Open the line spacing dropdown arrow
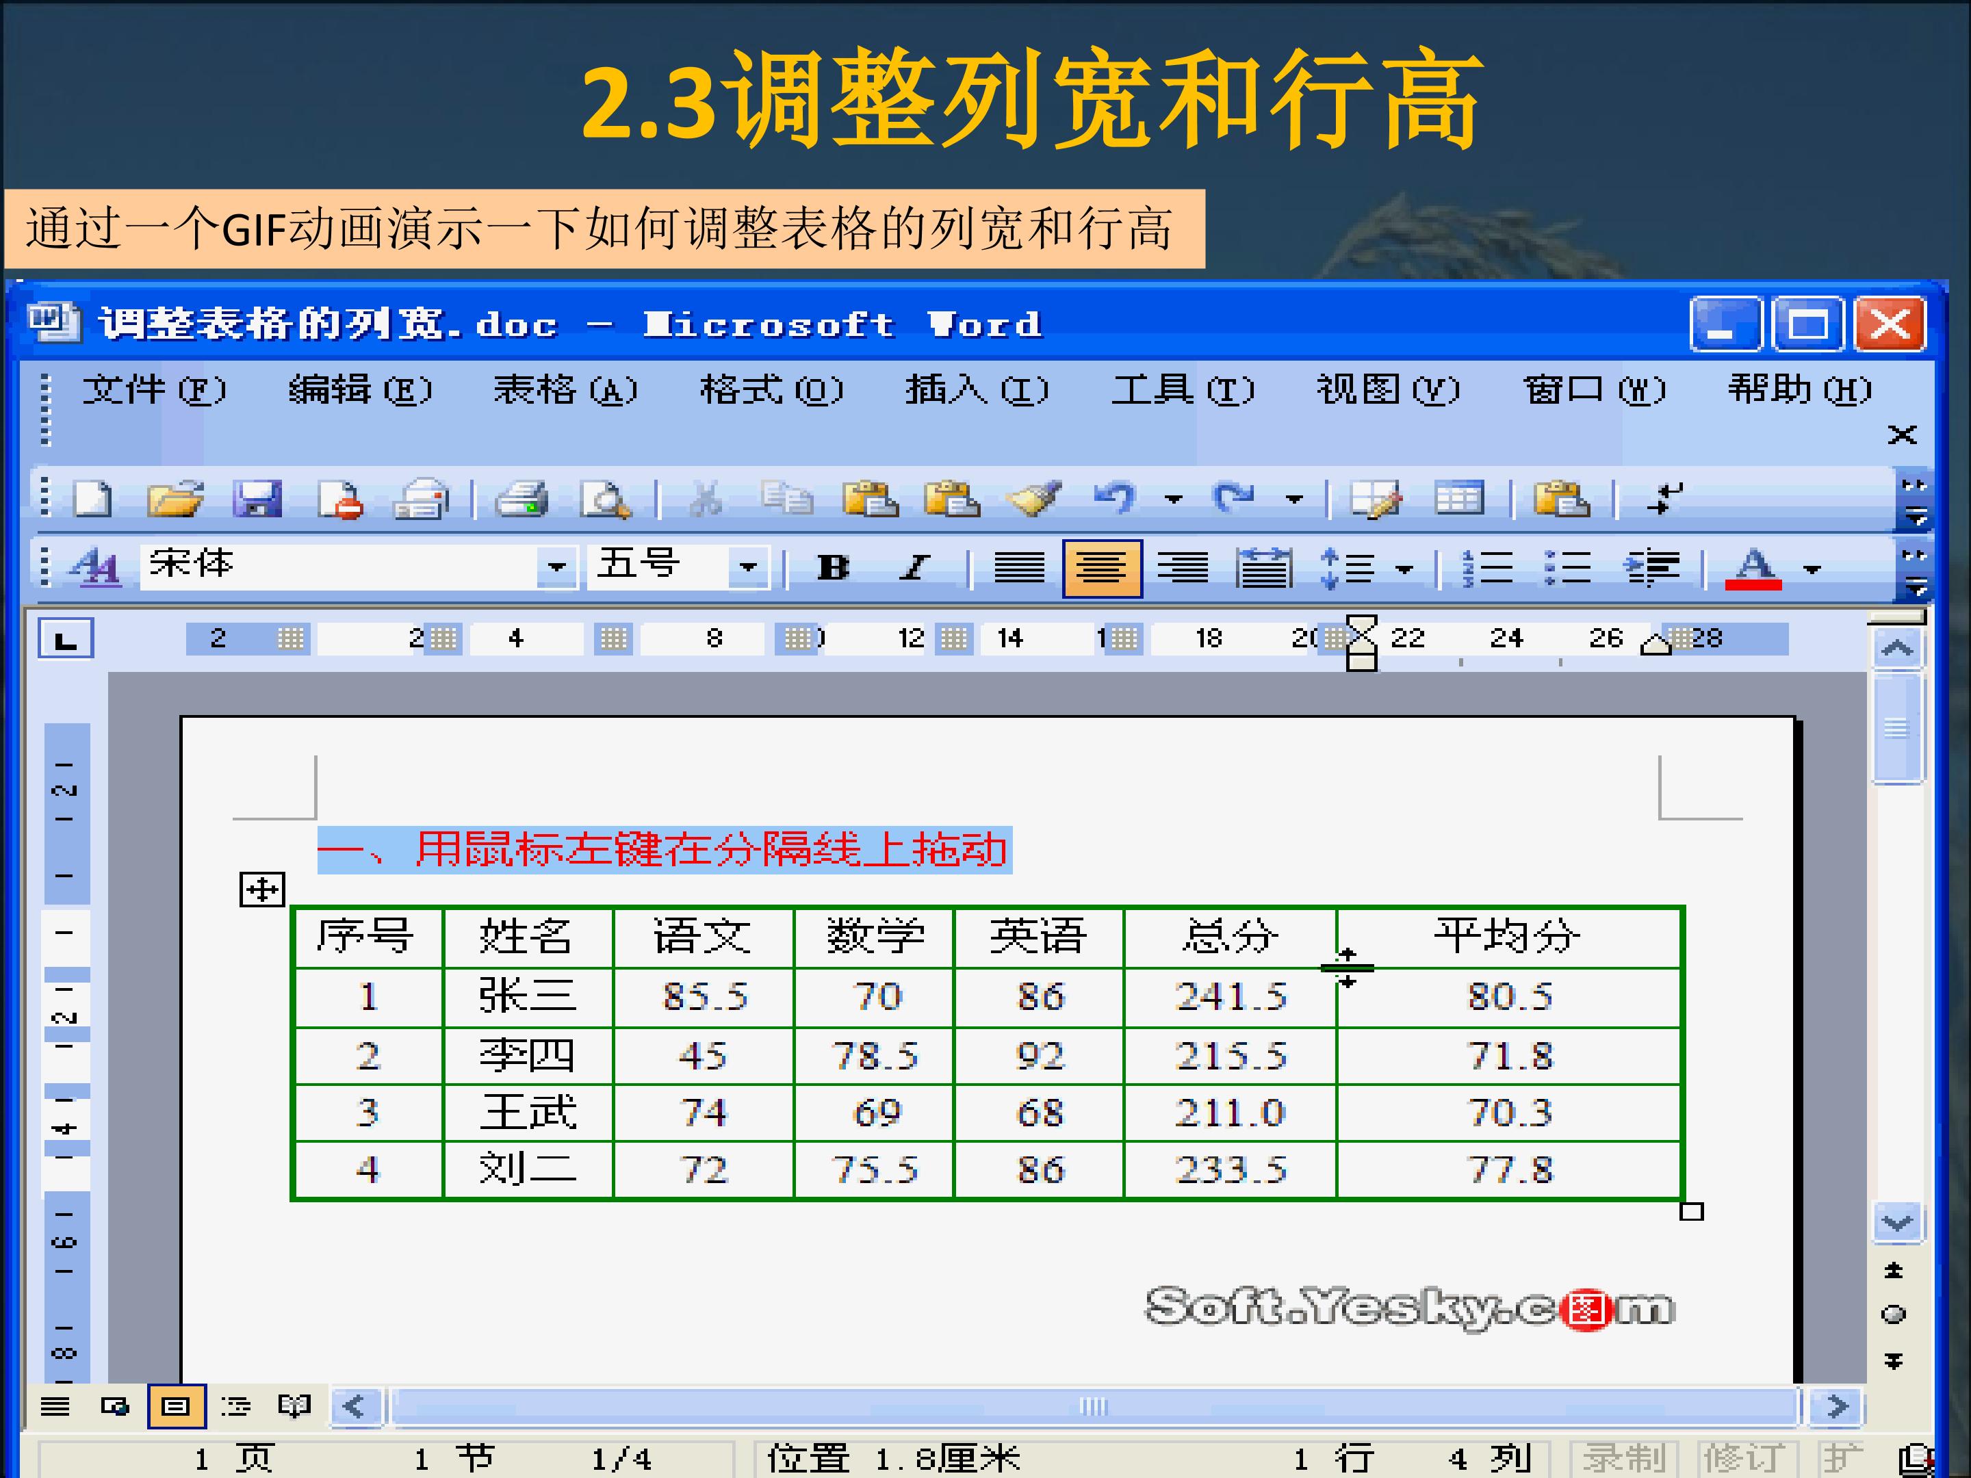Image resolution: width=1971 pixels, height=1478 pixels. 1404,569
